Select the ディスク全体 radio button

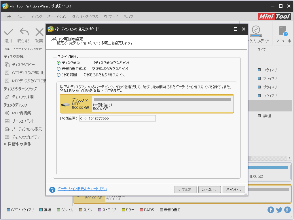point(59,63)
